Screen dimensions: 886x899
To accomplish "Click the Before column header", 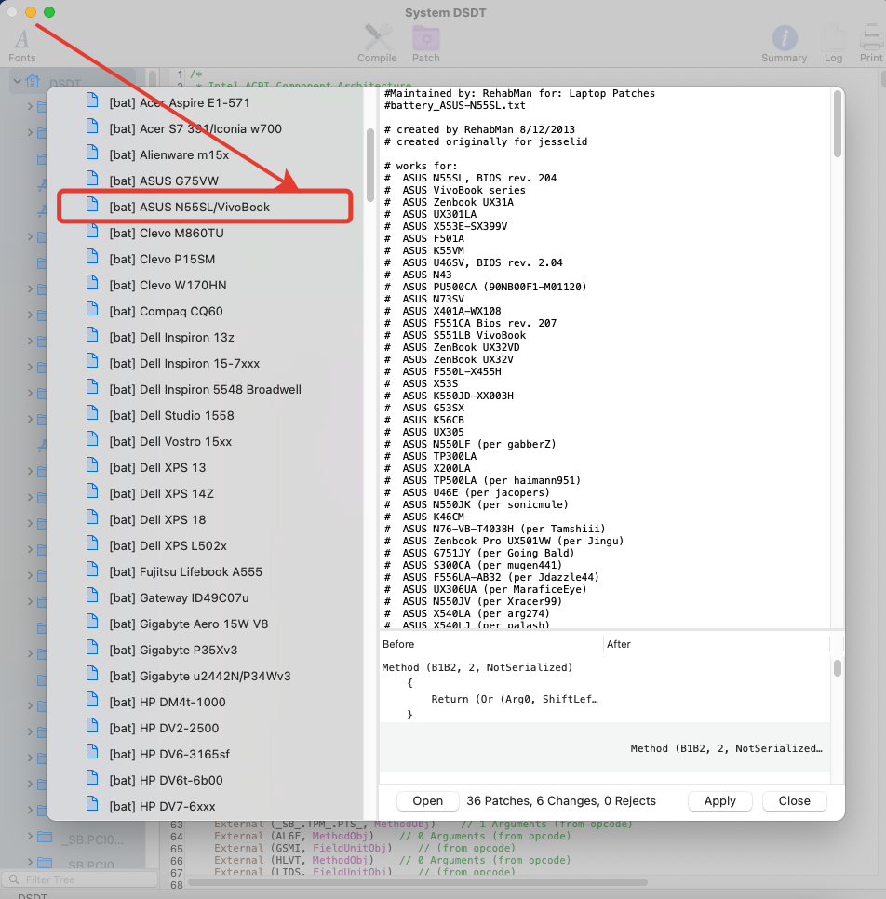I will (x=490, y=644).
